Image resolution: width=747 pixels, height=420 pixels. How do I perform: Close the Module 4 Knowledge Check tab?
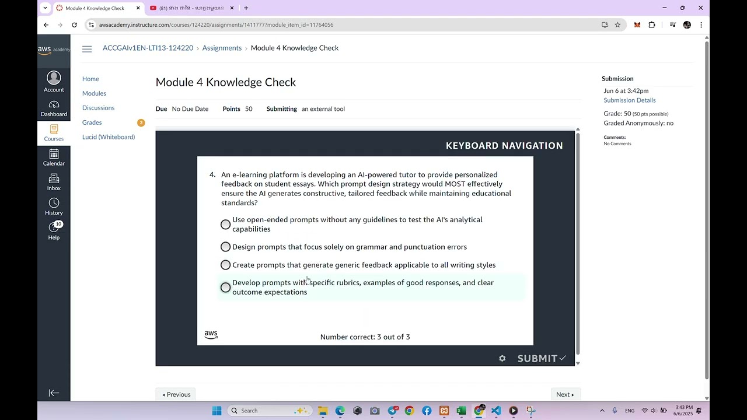[138, 8]
